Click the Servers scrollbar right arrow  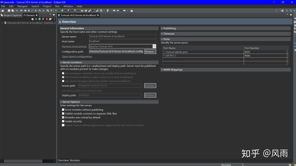(x=54, y=161)
